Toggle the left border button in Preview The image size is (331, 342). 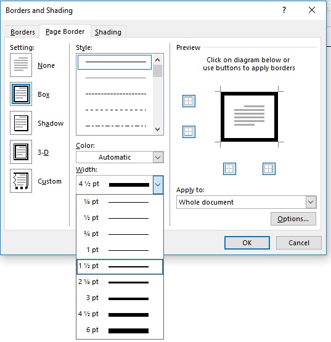(229, 169)
